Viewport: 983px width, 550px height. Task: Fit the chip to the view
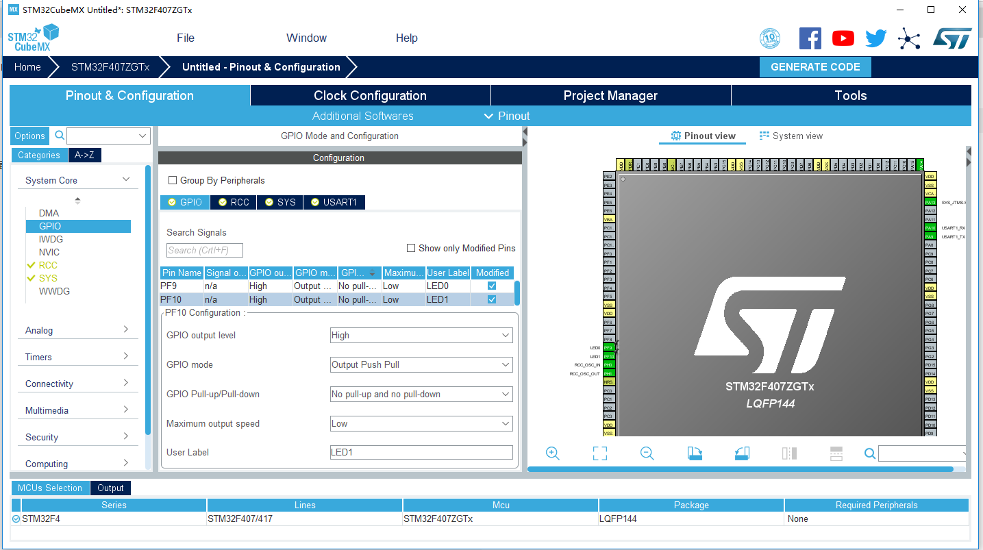[x=600, y=453]
